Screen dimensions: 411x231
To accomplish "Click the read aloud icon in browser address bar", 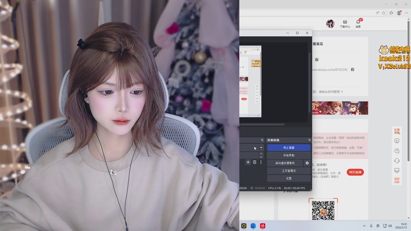I will 378,12.
